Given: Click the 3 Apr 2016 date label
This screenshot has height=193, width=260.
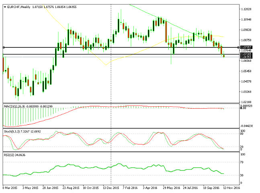Looking at the screenshot, I should coord(150,188).
